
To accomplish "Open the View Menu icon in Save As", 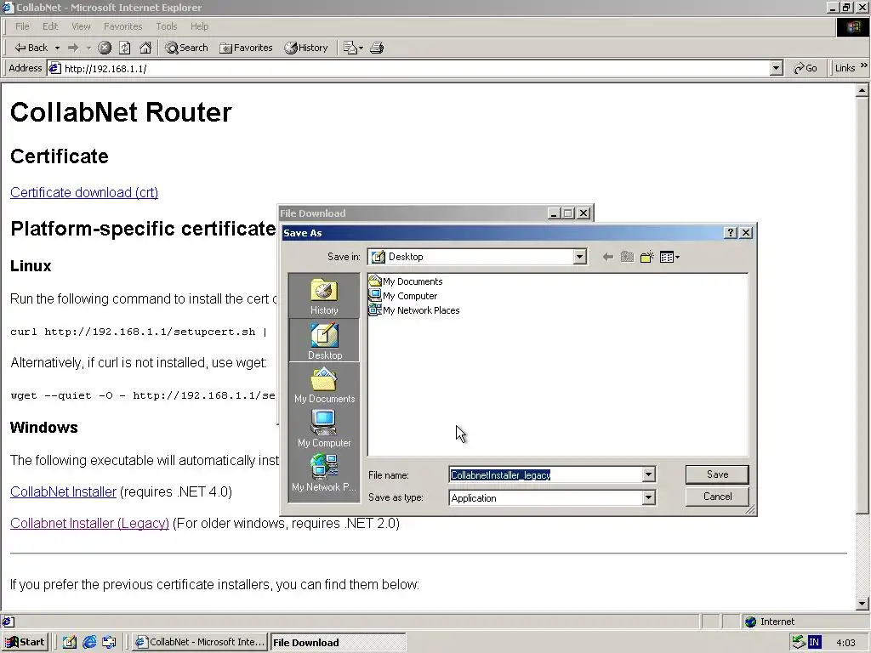I will pyautogui.click(x=669, y=257).
